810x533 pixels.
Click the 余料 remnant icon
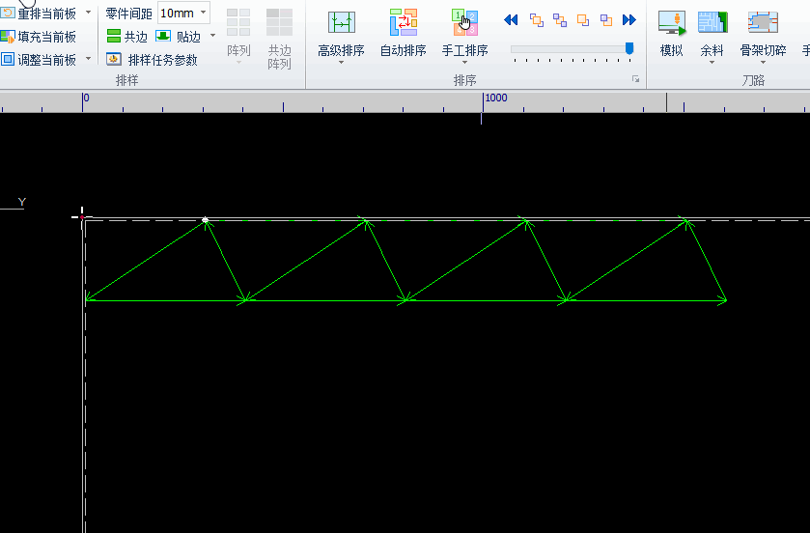pyautogui.click(x=712, y=23)
